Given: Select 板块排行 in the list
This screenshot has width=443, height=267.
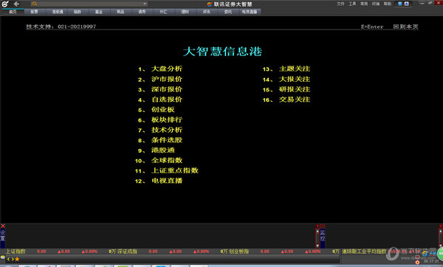Looking at the screenshot, I should pyautogui.click(x=167, y=119).
